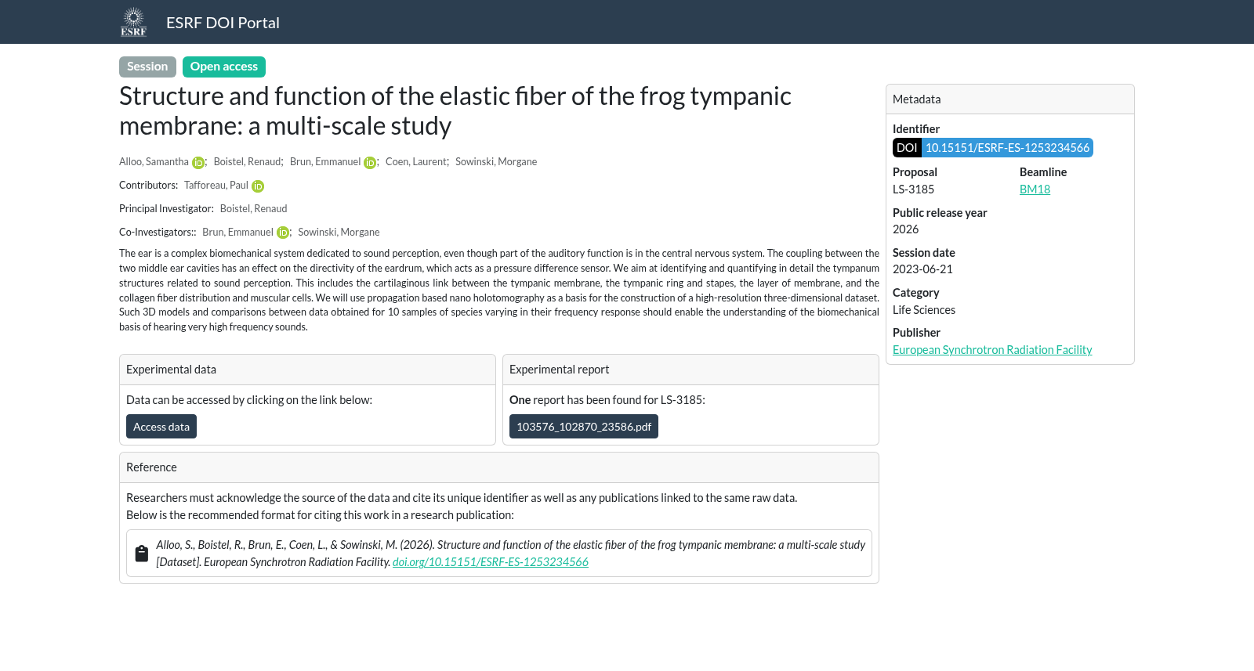Click the Reference panel header
Image resolution: width=1254 pixels, height=671 pixels.
click(x=499, y=467)
